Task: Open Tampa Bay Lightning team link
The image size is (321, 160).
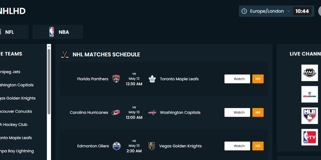Action: (x=17, y=151)
